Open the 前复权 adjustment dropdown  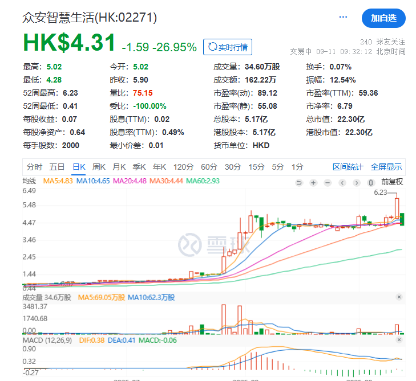click(392, 182)
